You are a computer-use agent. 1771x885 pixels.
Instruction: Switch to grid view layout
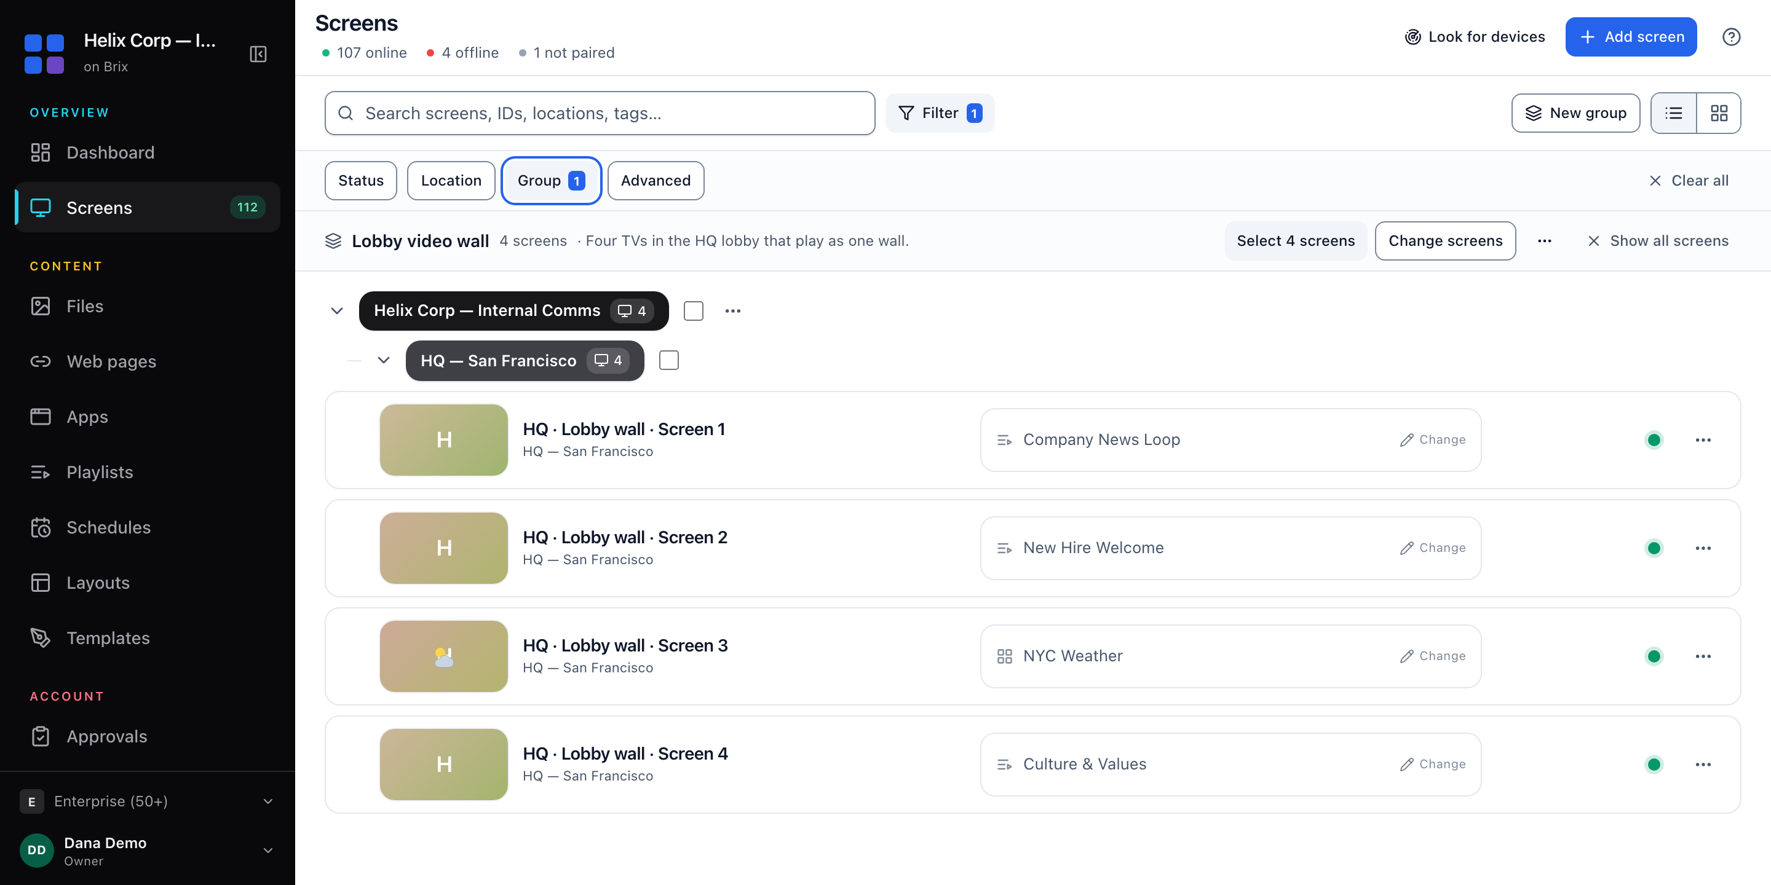pos(1719,112)
